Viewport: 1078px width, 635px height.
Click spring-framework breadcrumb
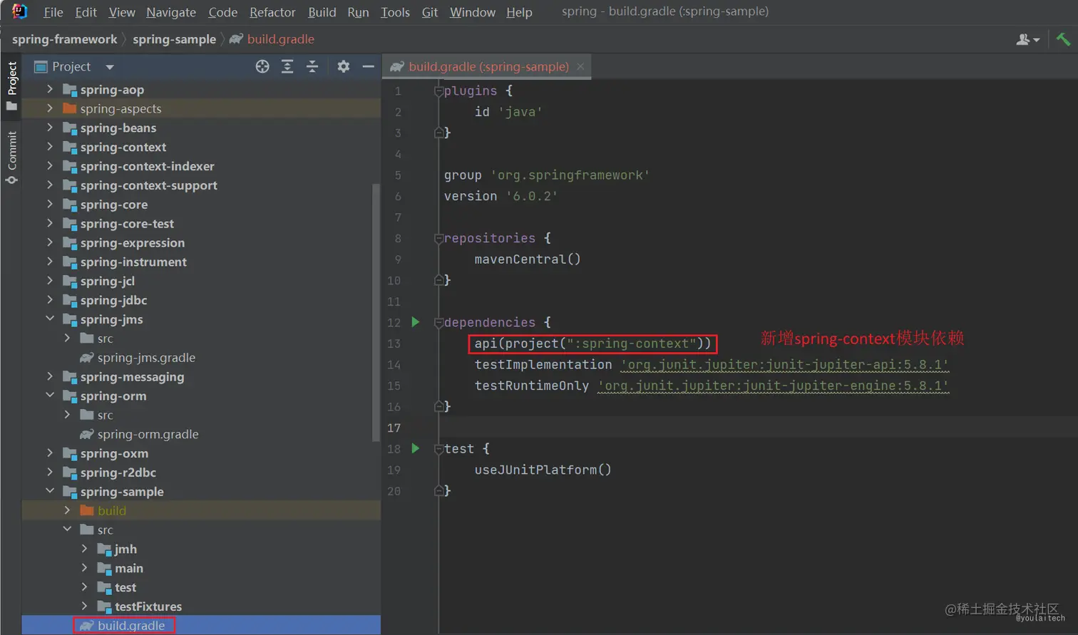[x=64, y=39]
